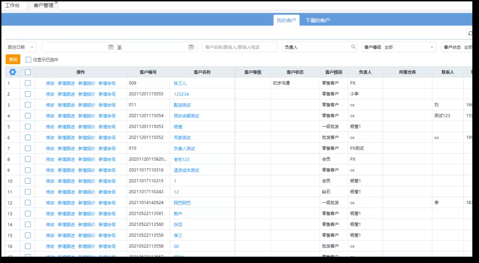Toggle the 仅显示已选中 checkbox

(28, 60)
